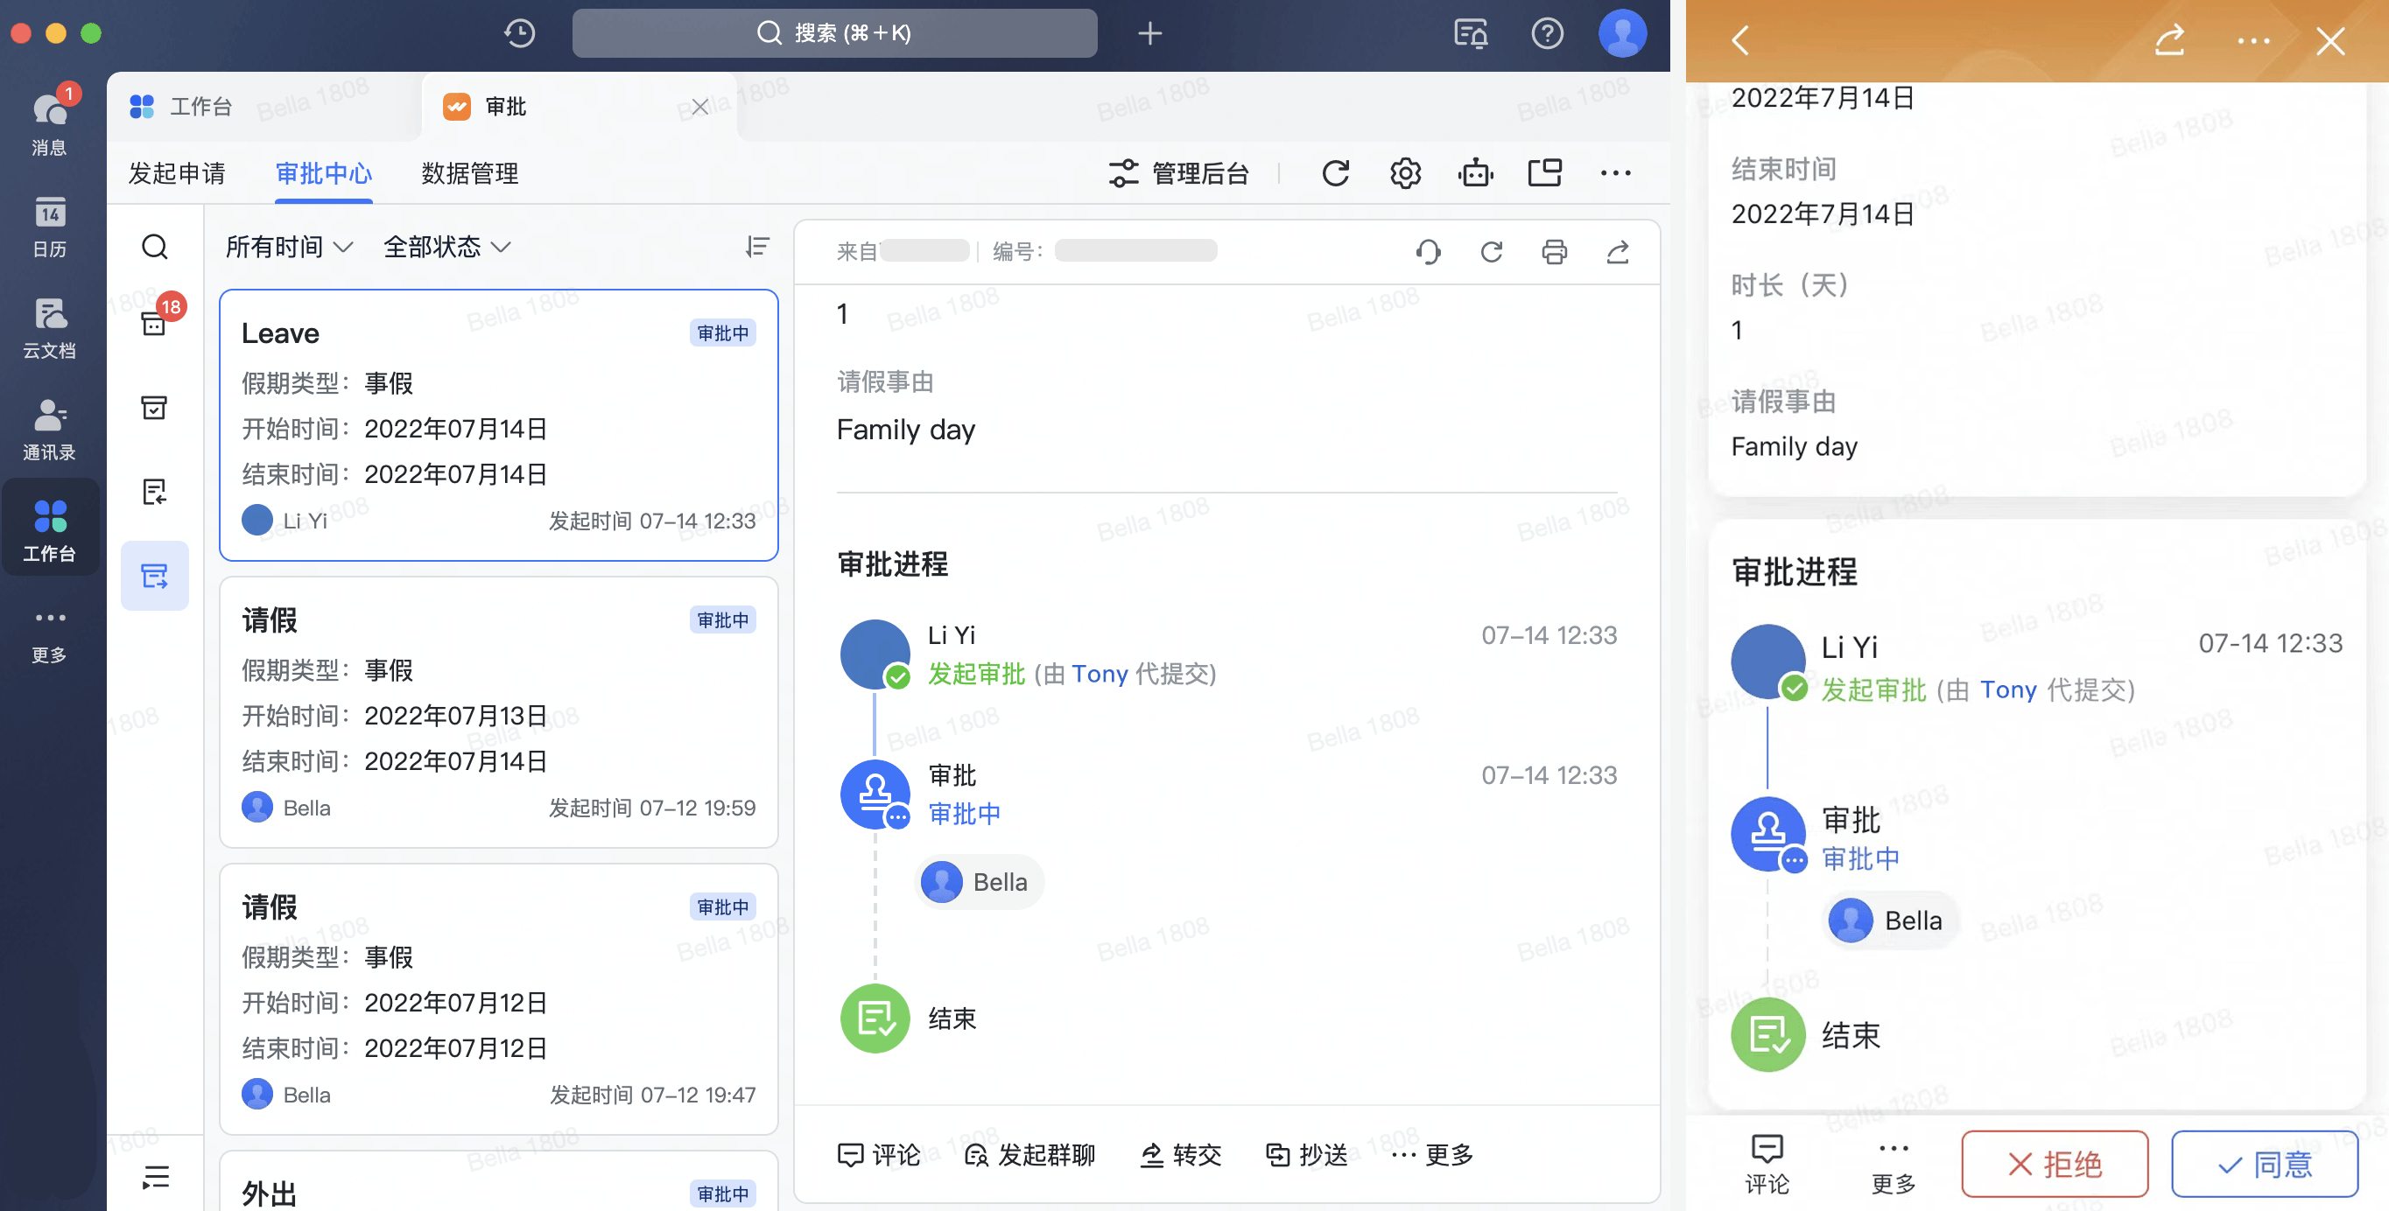Click 评论 in right panel footer

click(x=1767, y=1164)
